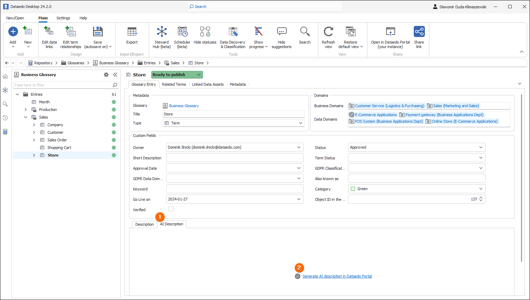Click the POS System data domain tag
Image resolution: width=530 pixels, height=300 pixels.
386,121
